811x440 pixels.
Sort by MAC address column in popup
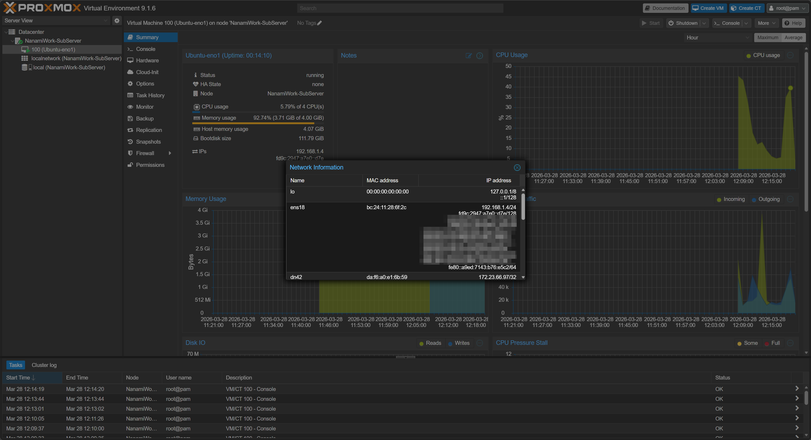390,180
